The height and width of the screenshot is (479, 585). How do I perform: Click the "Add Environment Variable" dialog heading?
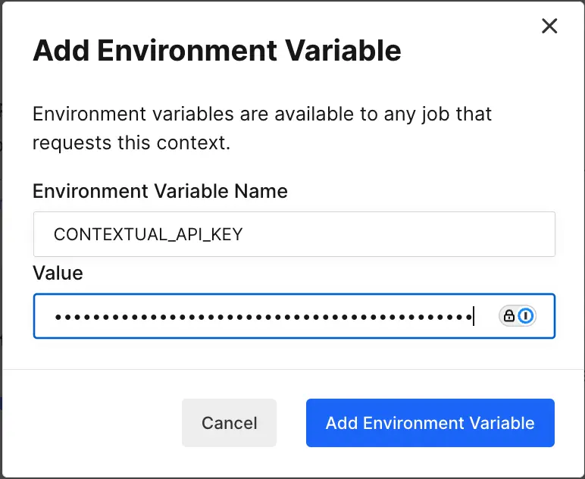click(217, 51)
